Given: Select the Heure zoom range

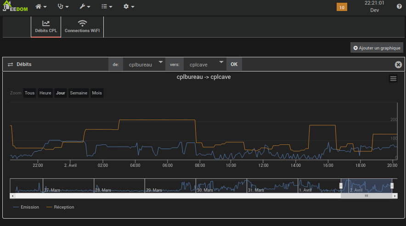Looking at the screenshot, I should pos(45,93).
